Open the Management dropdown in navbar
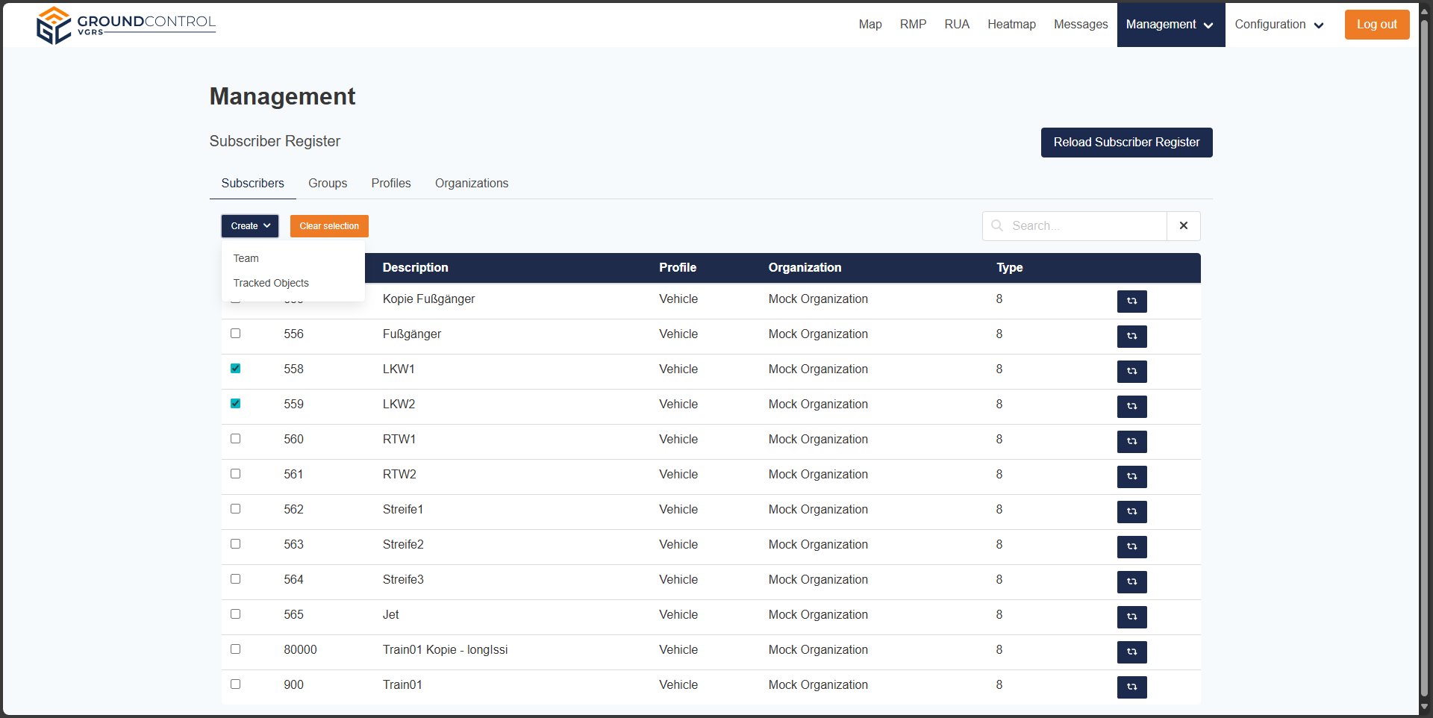The image size is (1433, 718). (x=1170, y=25)
